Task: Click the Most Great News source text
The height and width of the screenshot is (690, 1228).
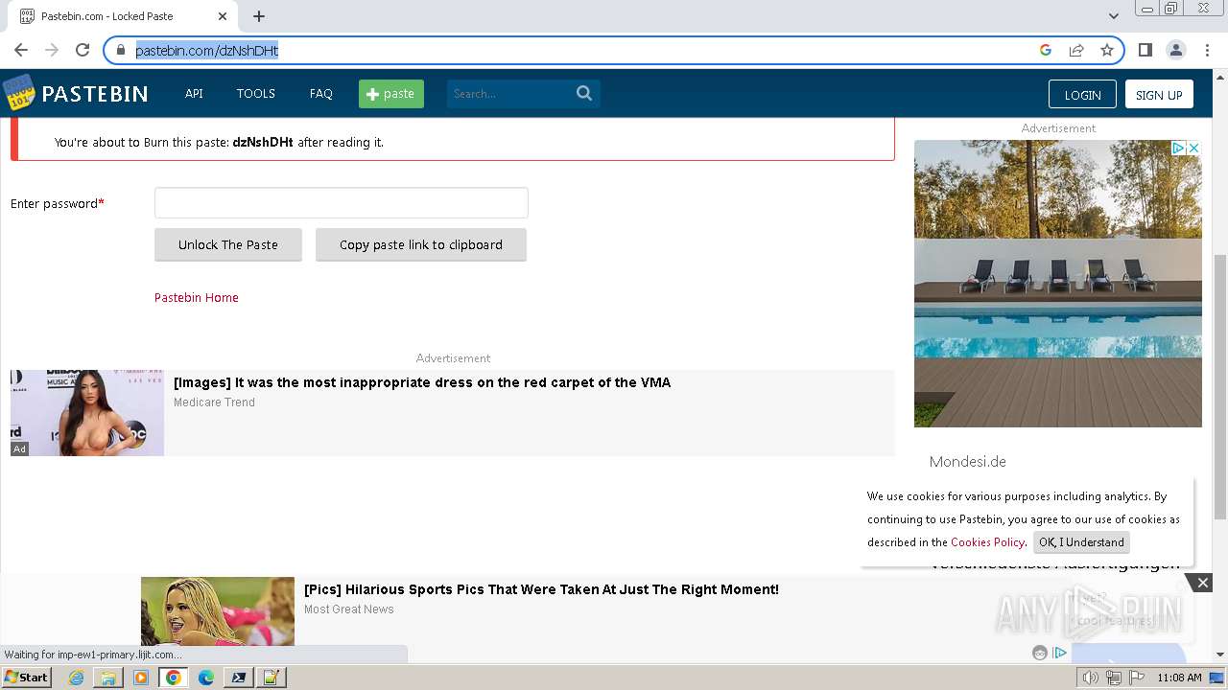Action: tap(349, 609)
